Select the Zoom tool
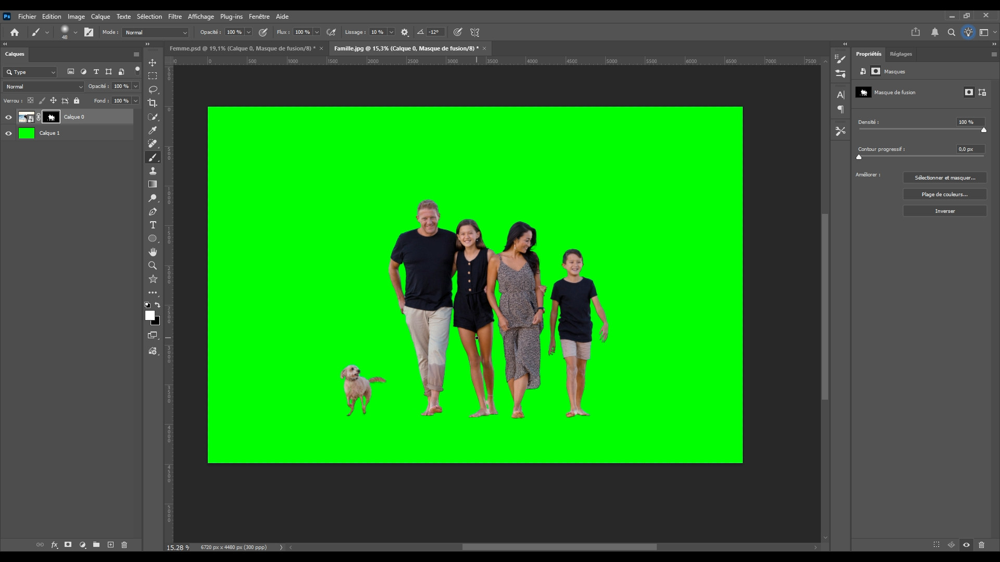The image size is (1000, 562). pyautogui.click(x=153, y=266)
